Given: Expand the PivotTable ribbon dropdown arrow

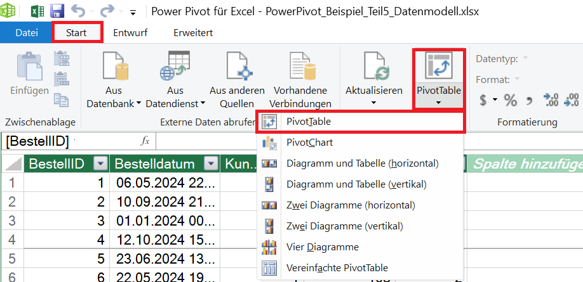Looking at the screenshot, I should [x=439, y=103].
